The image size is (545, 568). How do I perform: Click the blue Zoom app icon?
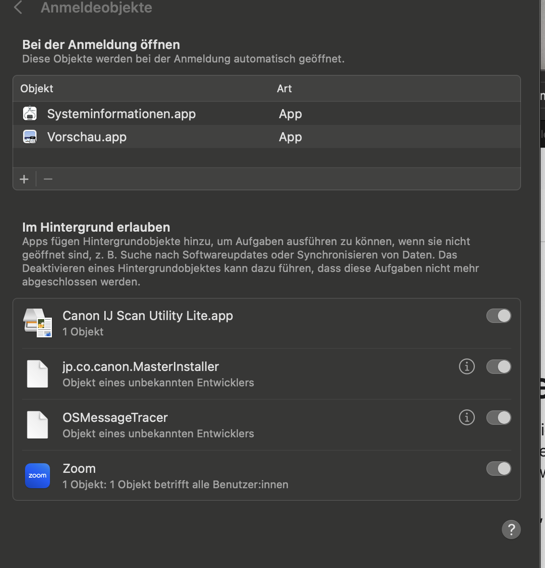point(37,476)
